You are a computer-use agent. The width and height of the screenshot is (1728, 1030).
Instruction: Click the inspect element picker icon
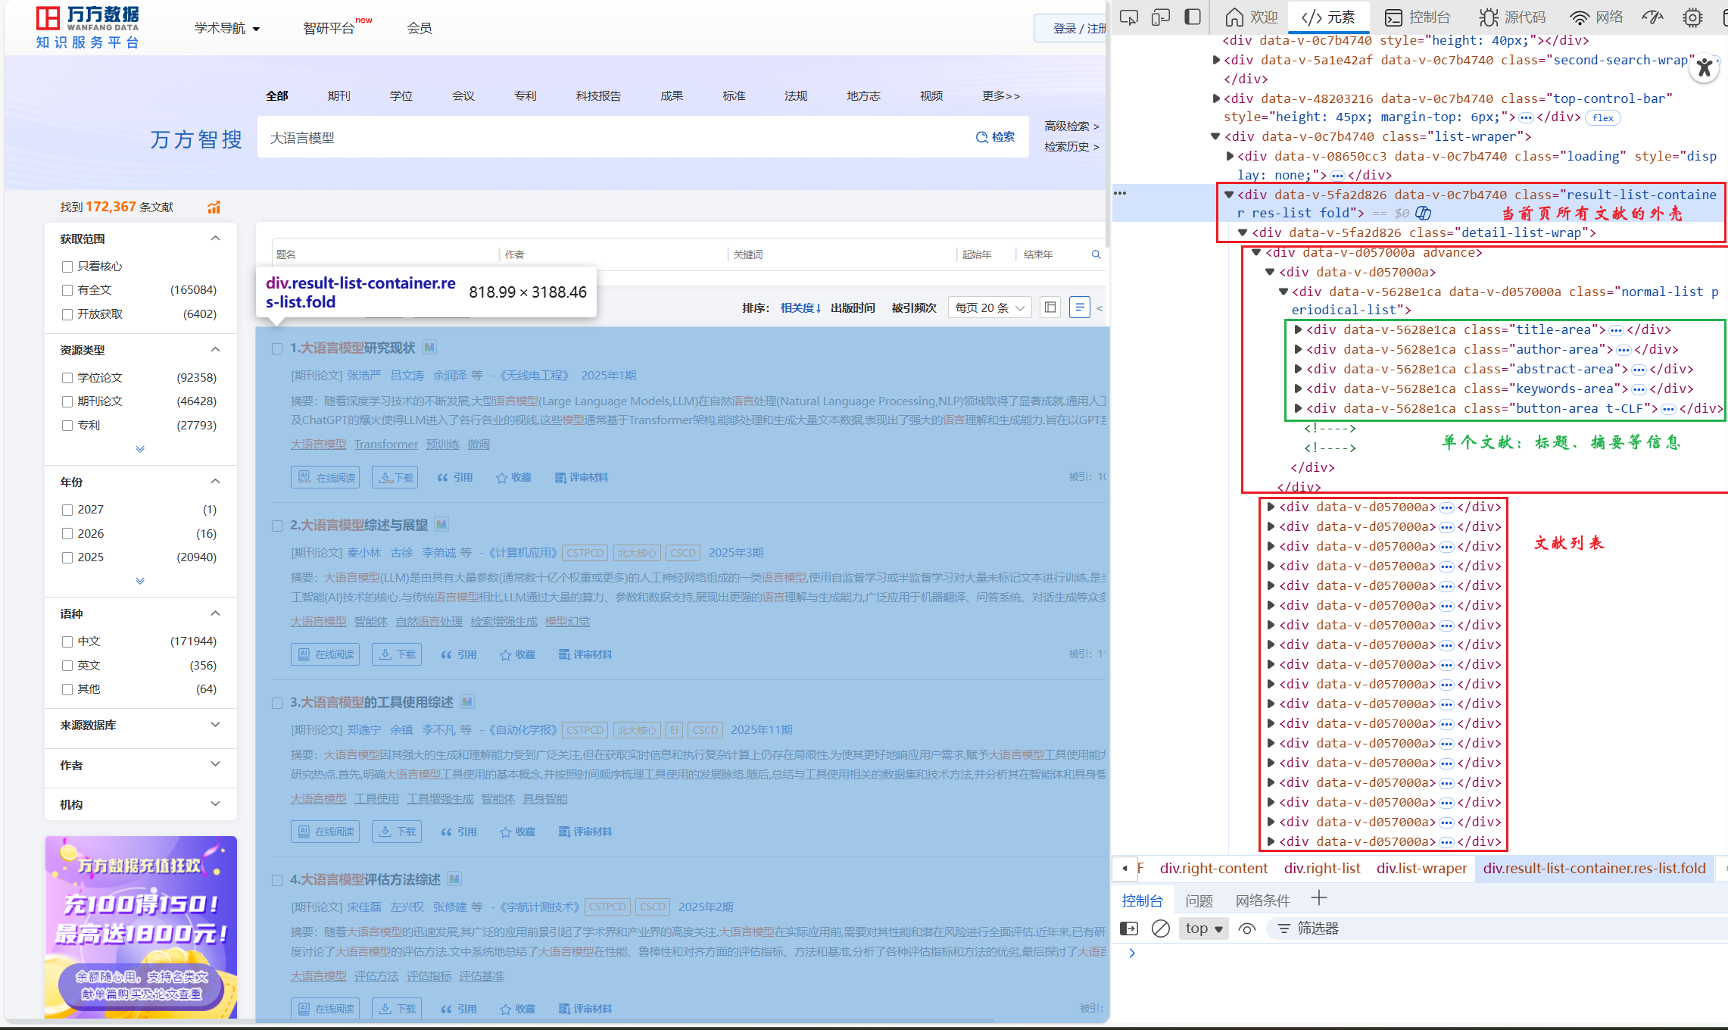(x=1128, y=17)
